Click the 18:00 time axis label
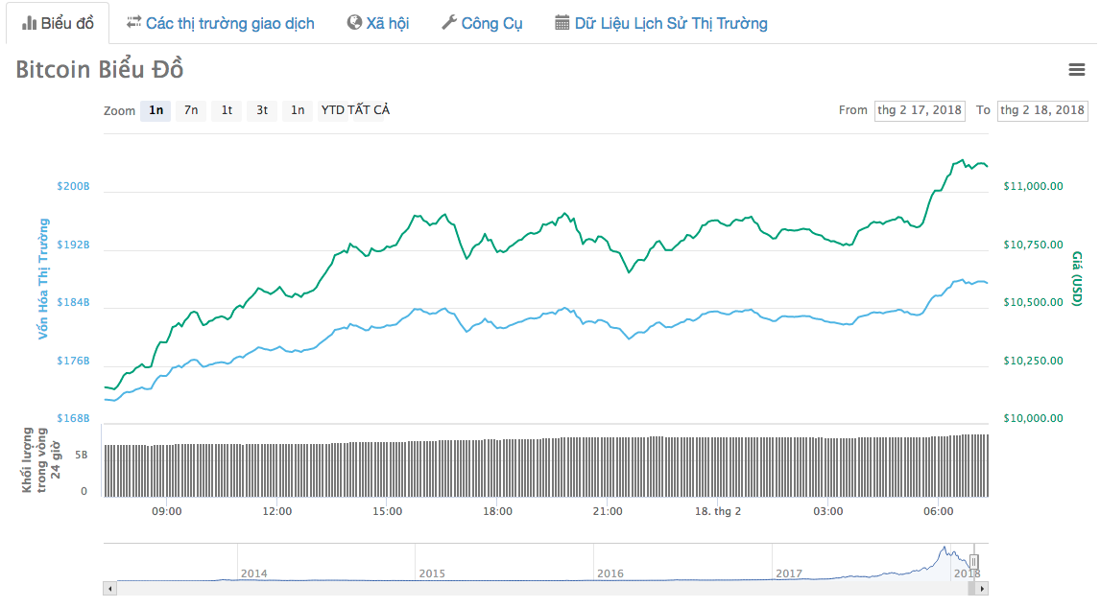This screenshot has height=608, width=1100. [x=497, y=511]
